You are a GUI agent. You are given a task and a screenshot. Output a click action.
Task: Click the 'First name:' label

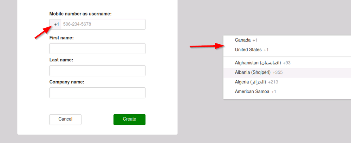click(61, 38)
